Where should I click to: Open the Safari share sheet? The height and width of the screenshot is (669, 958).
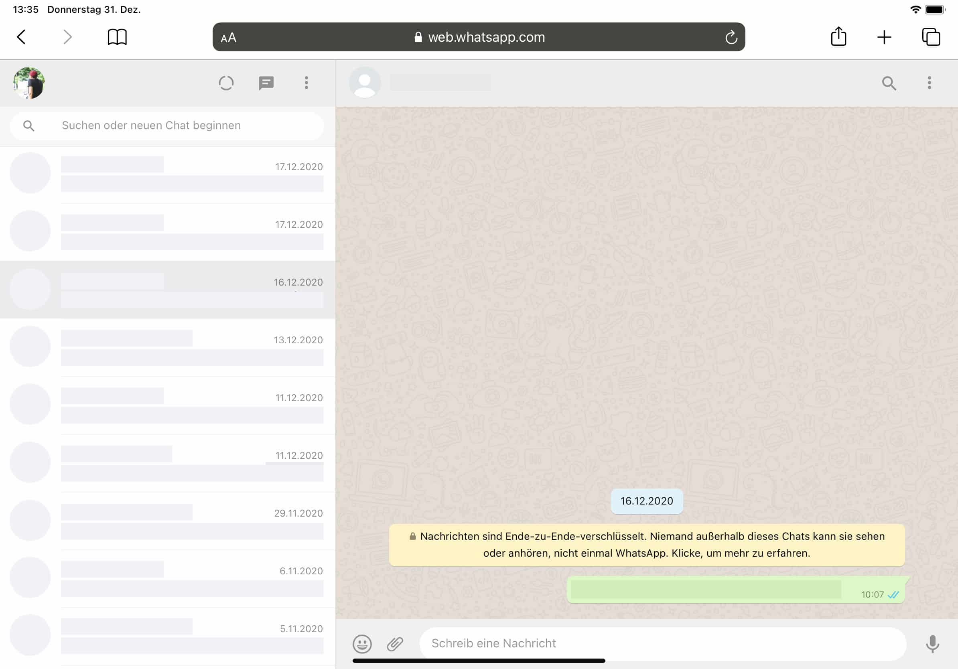[838, 36]
